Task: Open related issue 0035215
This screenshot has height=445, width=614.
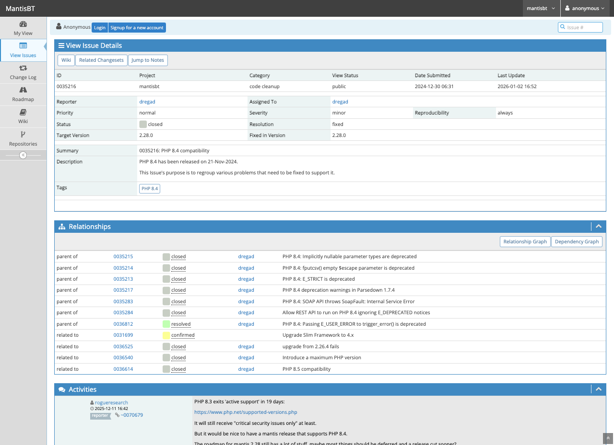Action: (x=123, y=257)
